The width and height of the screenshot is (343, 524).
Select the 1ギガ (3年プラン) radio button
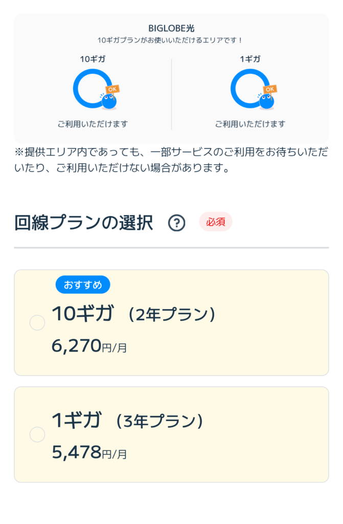pos(37,434)
